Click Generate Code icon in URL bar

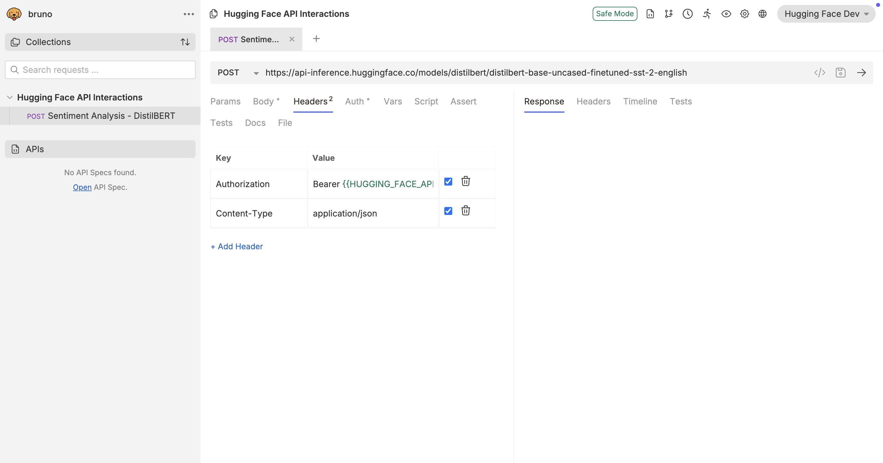(820, 73)
